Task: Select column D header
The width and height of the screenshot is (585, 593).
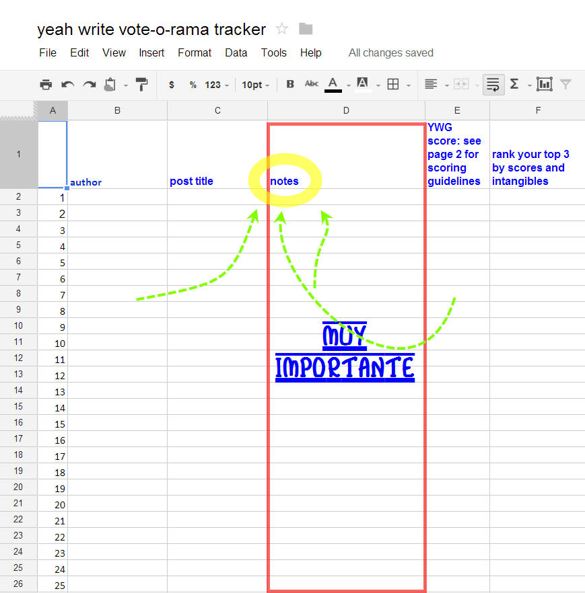Action: pyautogui.click(x=346, y=110)
